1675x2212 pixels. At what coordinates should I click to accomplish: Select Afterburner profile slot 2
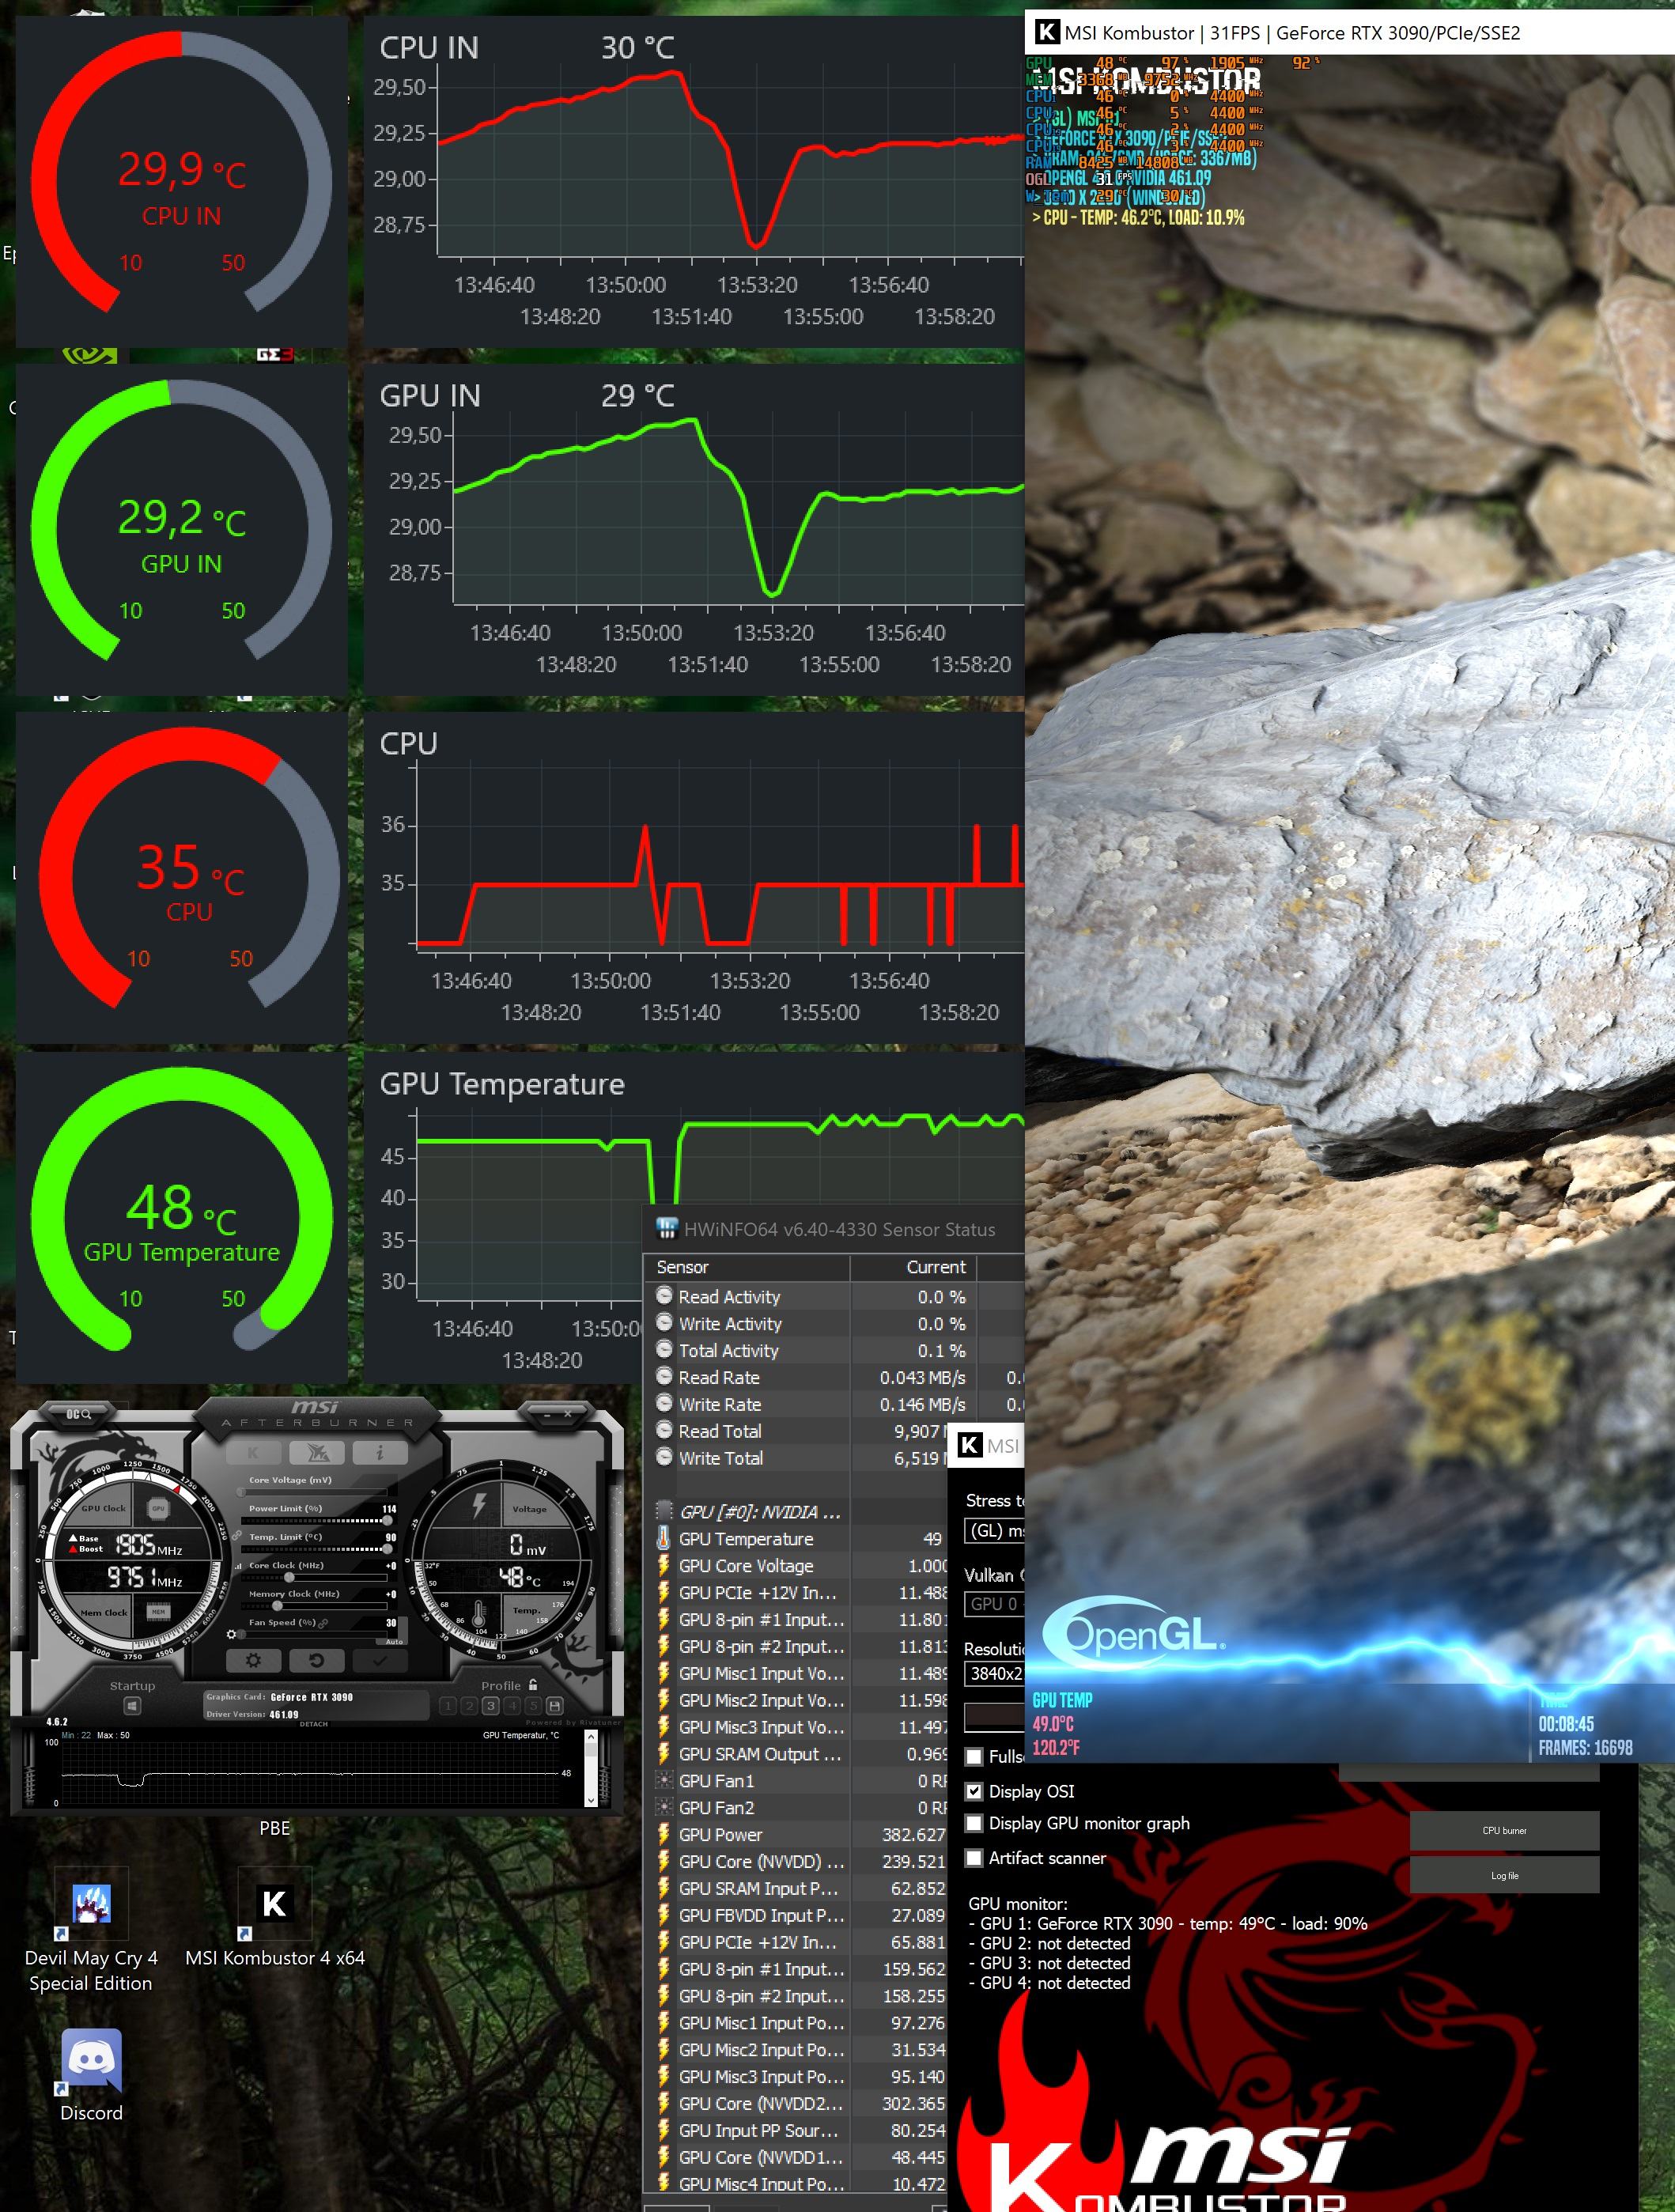(x=470, y=1706)
